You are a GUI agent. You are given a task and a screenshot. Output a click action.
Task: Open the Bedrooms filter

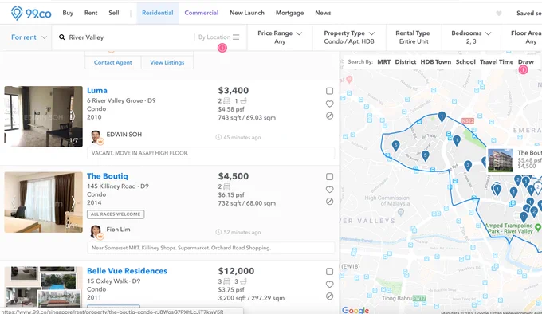(x=471, y=37)
